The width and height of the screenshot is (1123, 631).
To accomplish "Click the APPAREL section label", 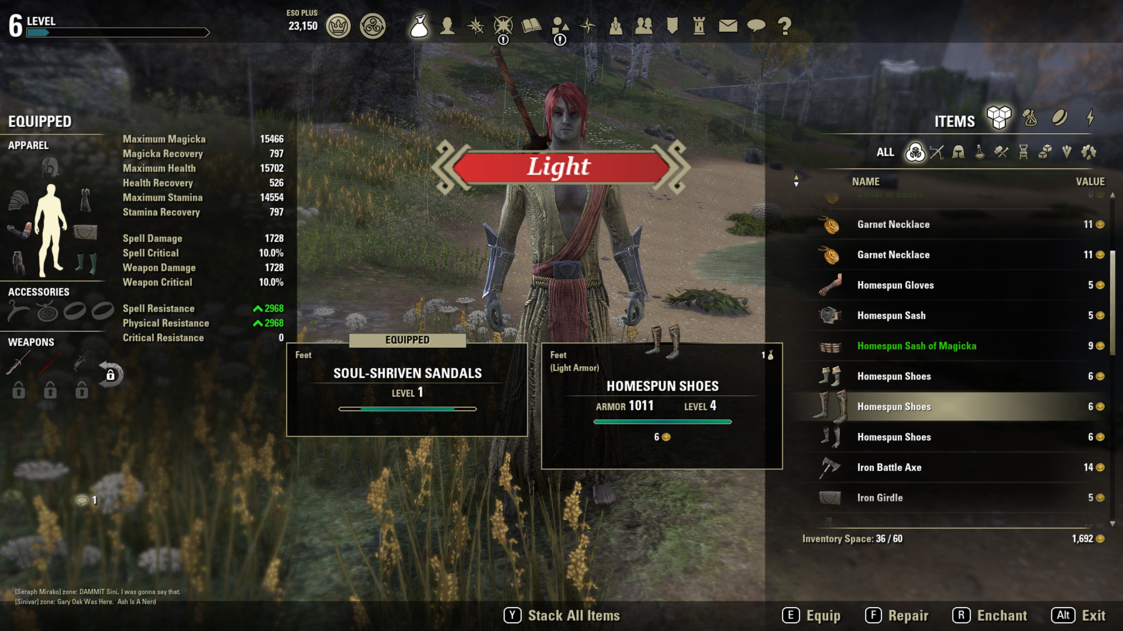I will [x=27, y=145].
